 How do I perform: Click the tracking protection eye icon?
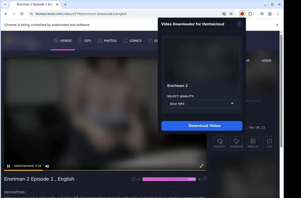tap(224, 14)
